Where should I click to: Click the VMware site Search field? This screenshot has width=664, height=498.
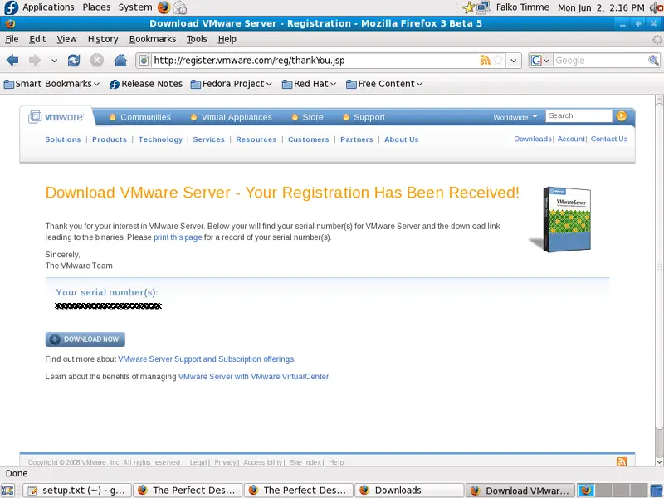coord(579,116)
